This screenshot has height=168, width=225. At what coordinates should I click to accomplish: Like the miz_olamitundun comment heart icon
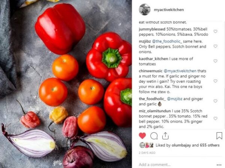(215, 118)
